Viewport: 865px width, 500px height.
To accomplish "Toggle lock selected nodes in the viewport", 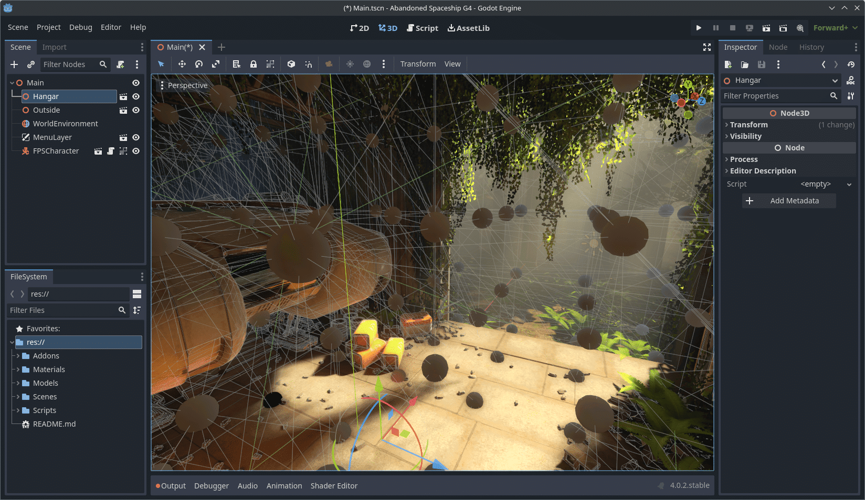I will pos(254,63).
